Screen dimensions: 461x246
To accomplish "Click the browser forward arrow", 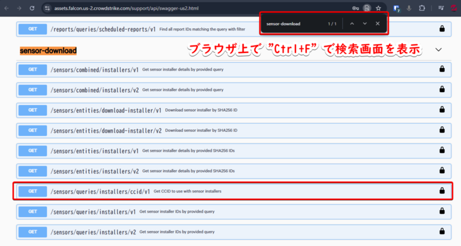I will tap(19, 8).
